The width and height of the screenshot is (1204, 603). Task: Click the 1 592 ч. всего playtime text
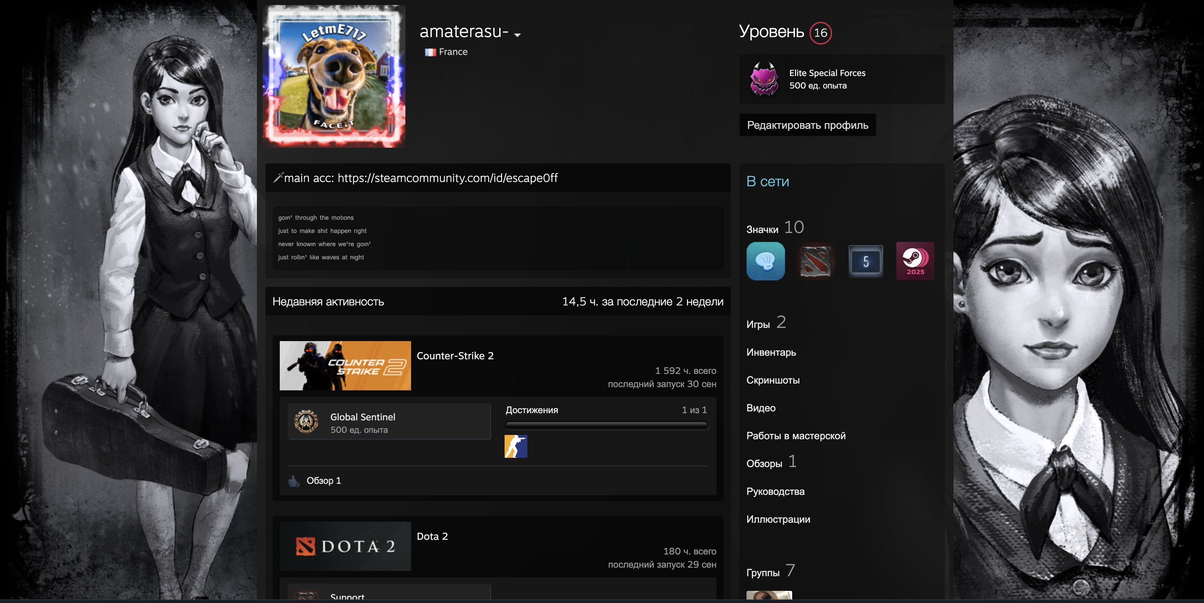(x=685, y=371)
